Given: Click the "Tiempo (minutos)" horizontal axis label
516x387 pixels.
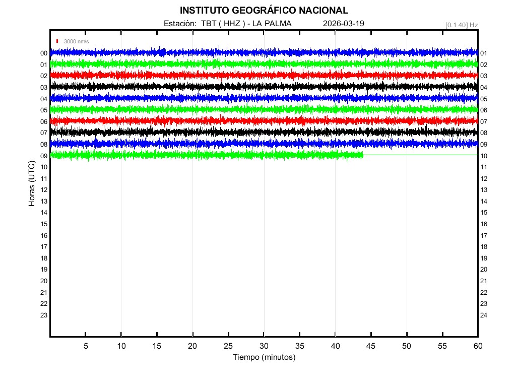Looking at the screenshot, I should (x=264, y=357).
